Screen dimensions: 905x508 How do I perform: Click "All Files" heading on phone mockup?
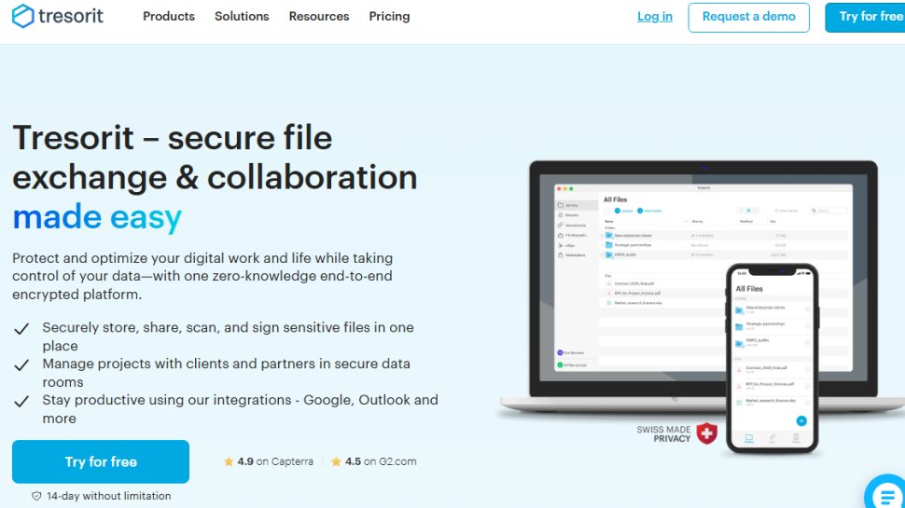point(749,288)
